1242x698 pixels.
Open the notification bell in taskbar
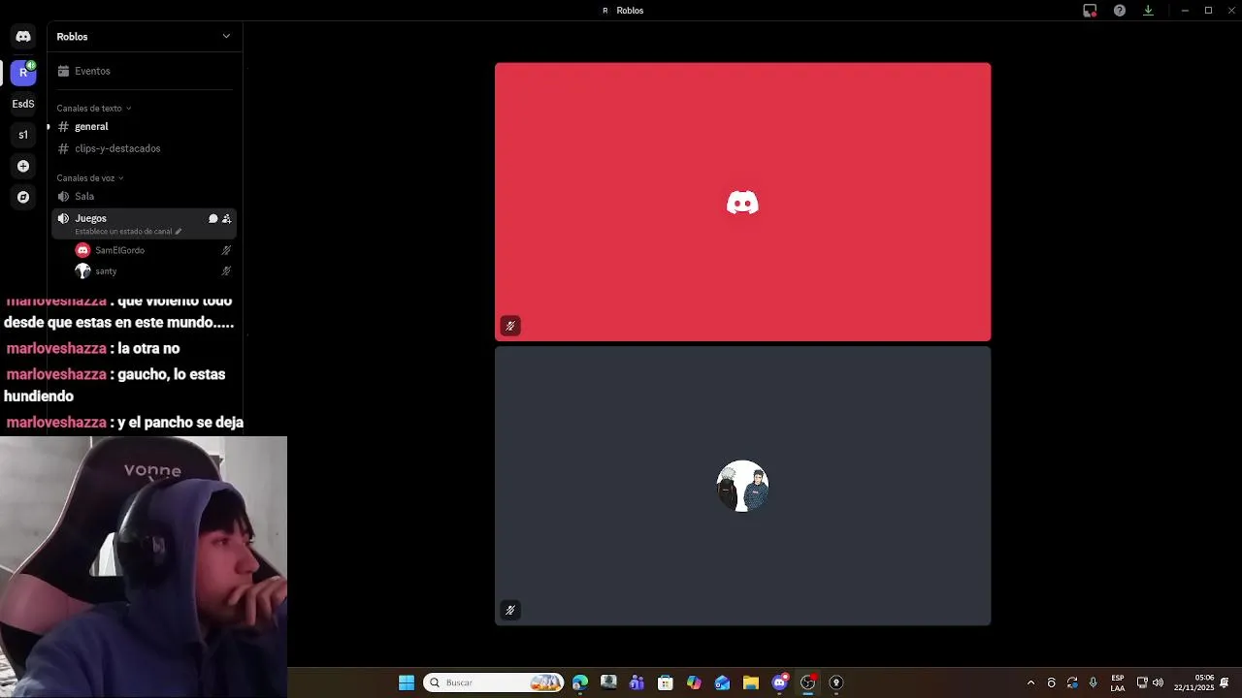tap(1226, 682)
